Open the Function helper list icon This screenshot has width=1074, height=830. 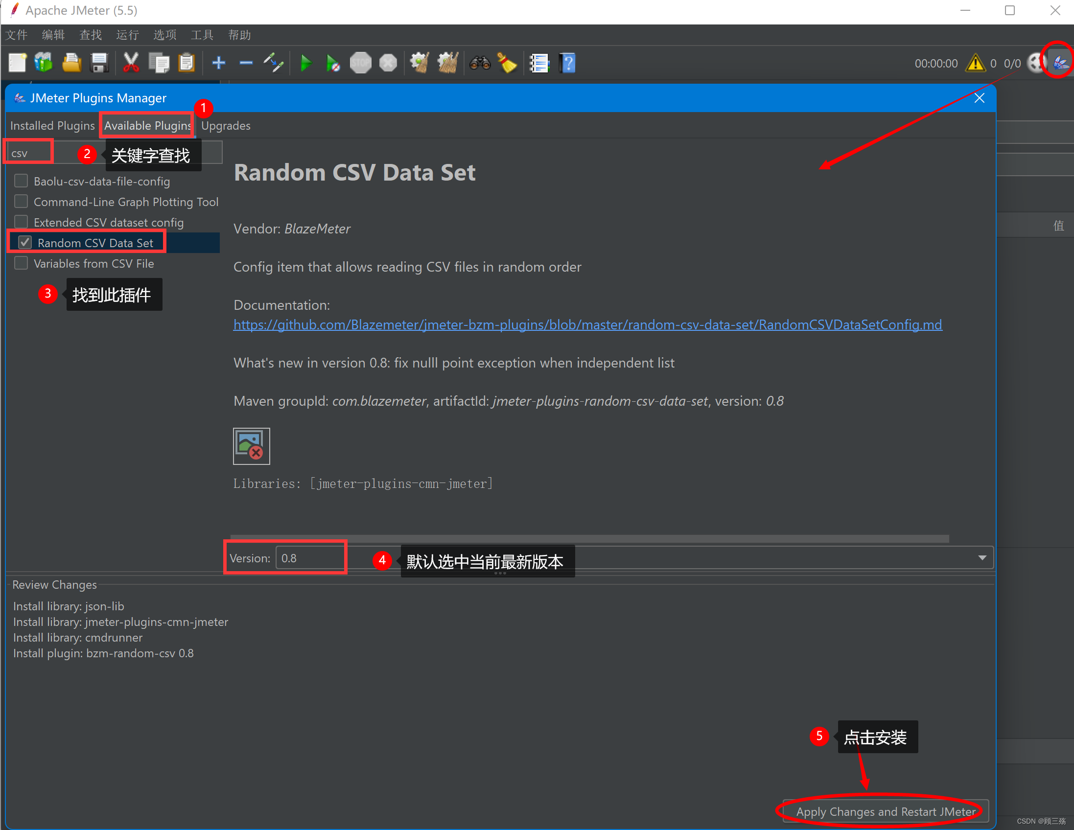(539, 63)
